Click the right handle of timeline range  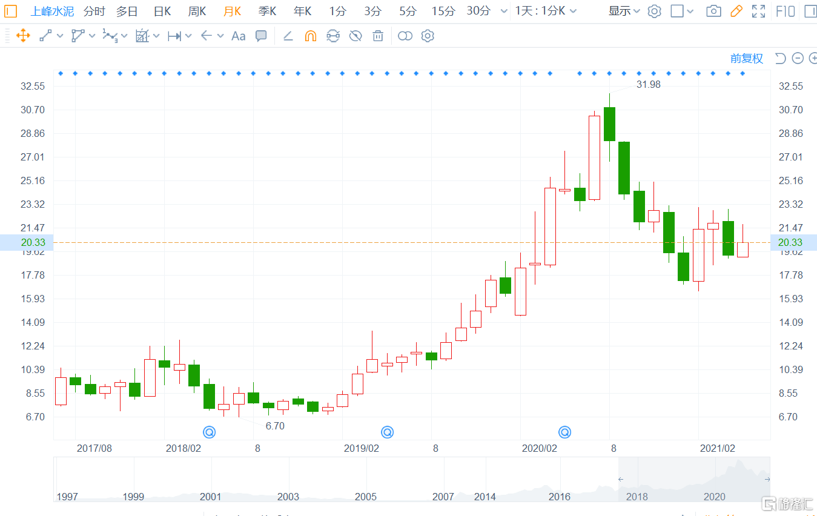click(767, 479)
